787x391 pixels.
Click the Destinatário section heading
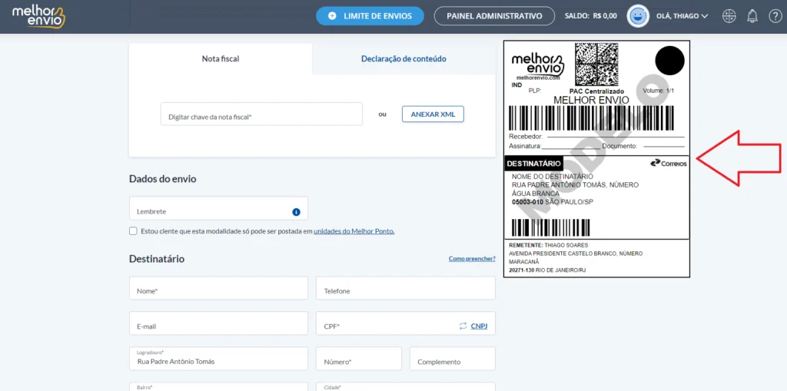(x=157, y=259)
